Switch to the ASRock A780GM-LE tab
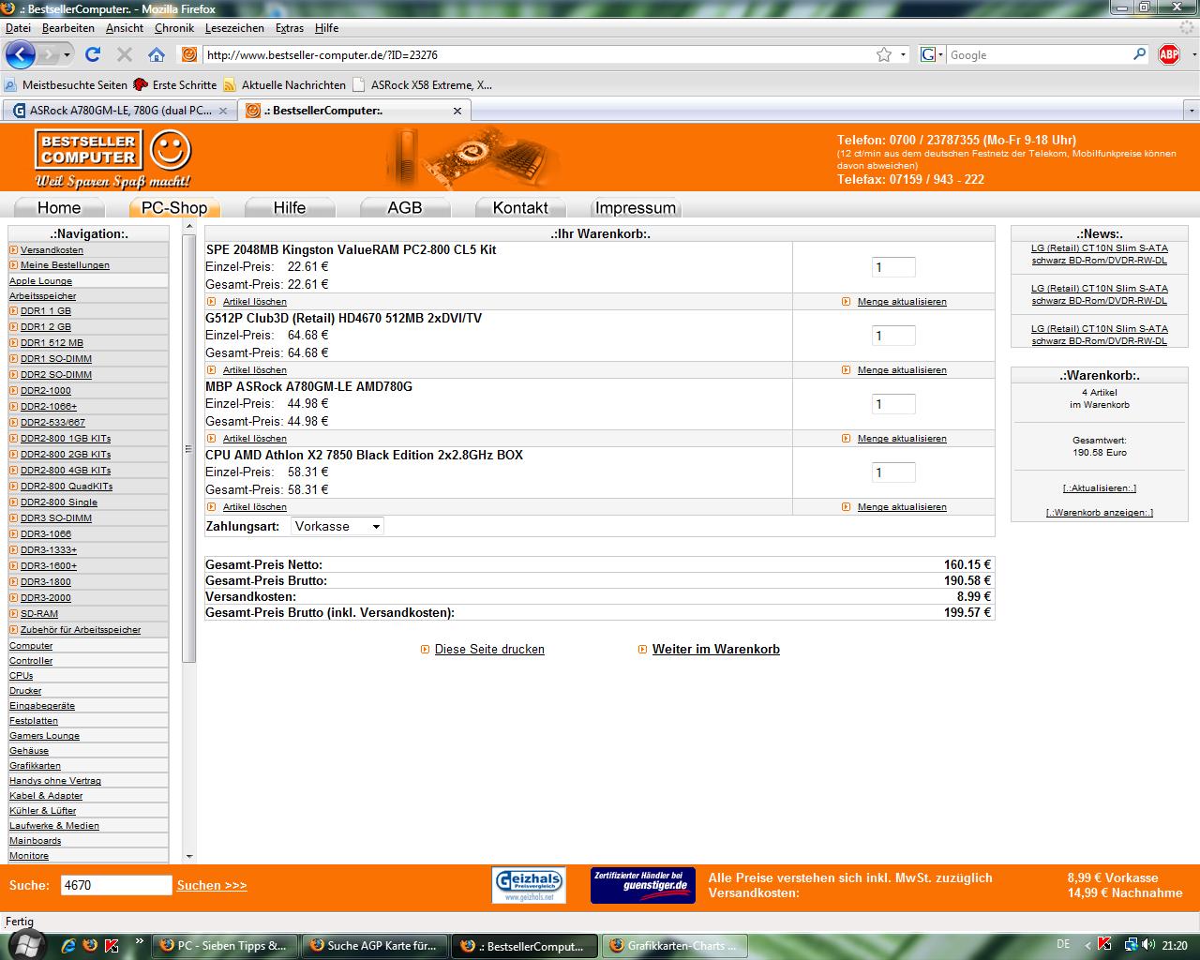1200x960 pixels. coord(119,111)
